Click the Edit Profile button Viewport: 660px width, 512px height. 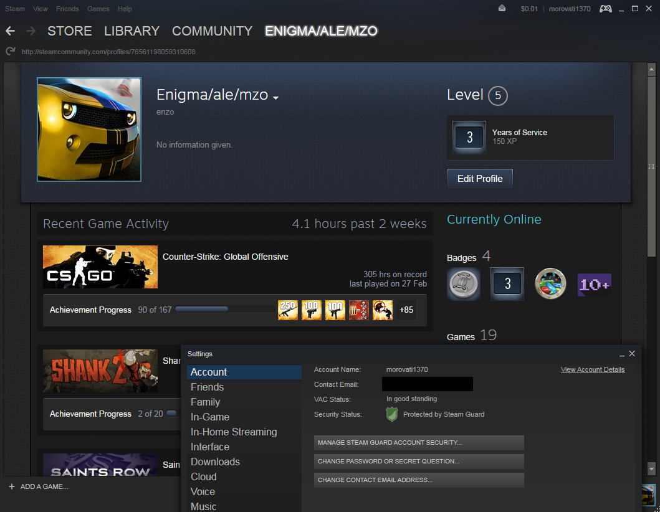480,179
